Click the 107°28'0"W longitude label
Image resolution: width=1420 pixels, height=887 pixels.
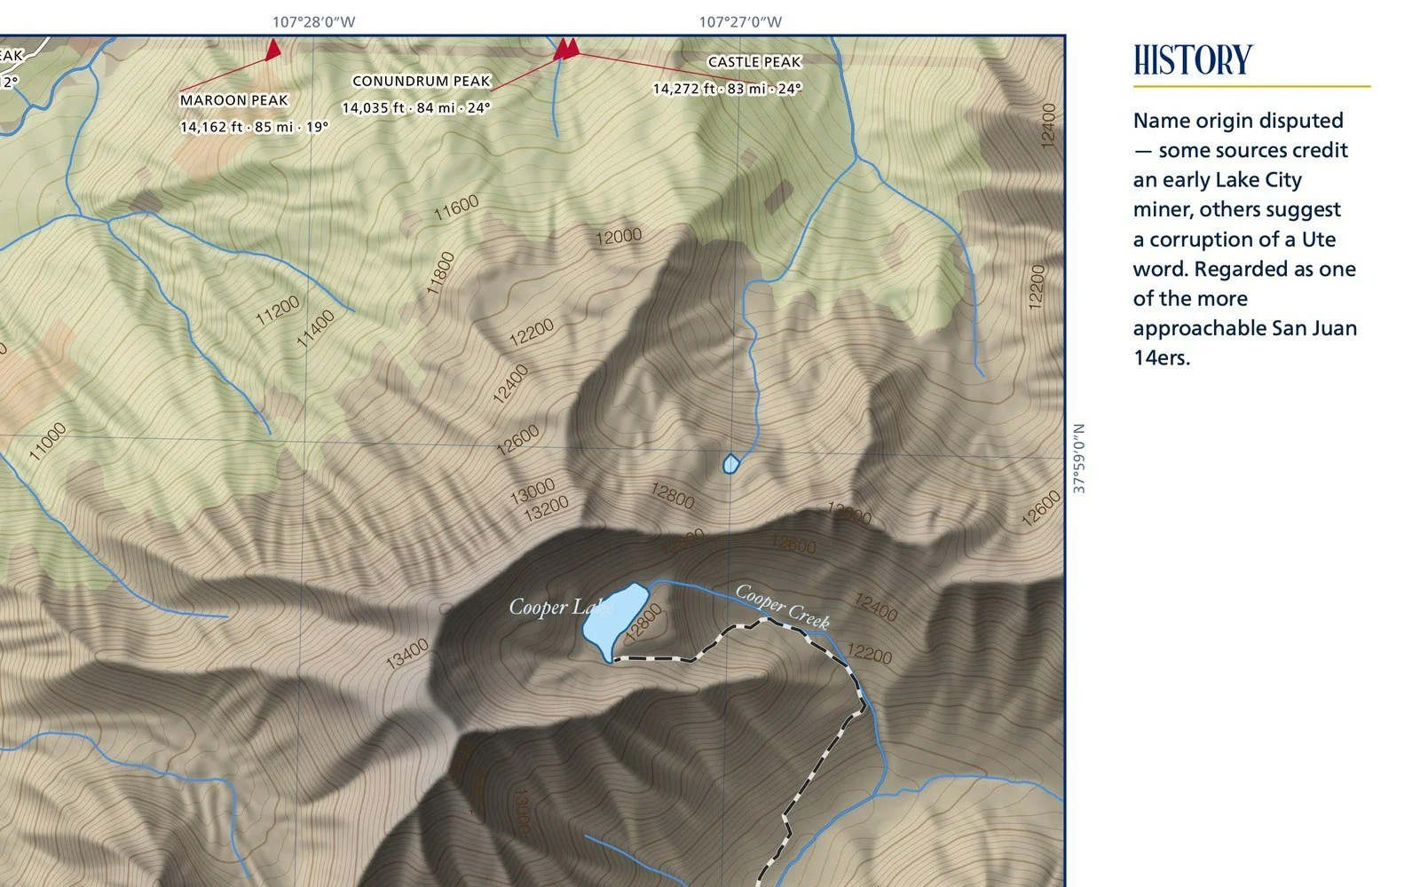(x=313, y=22)
